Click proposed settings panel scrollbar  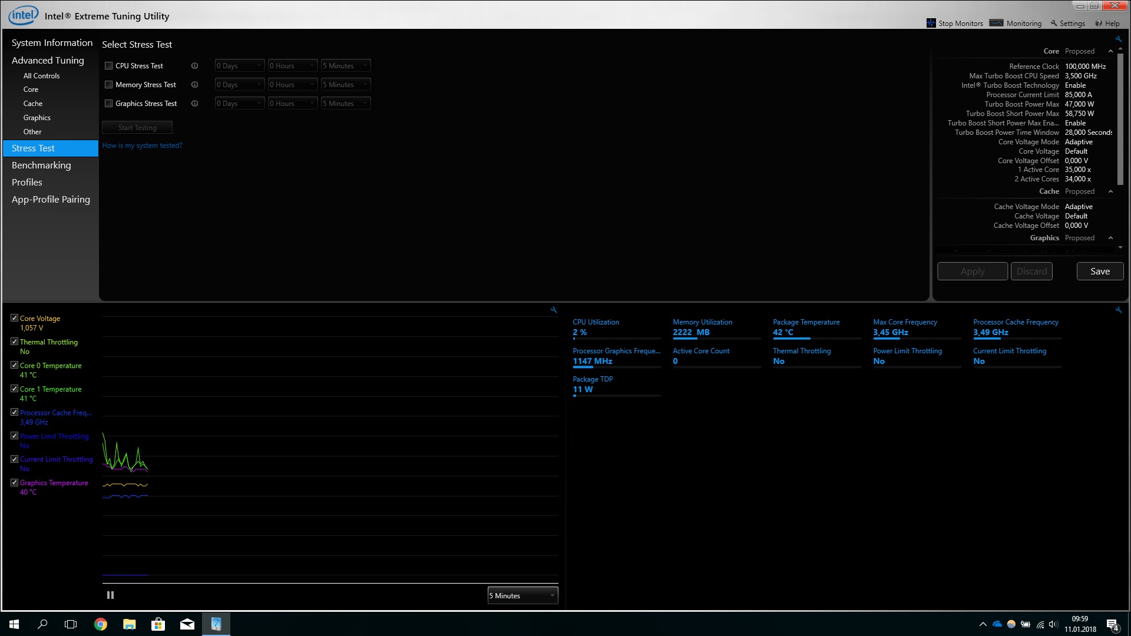1120,120
